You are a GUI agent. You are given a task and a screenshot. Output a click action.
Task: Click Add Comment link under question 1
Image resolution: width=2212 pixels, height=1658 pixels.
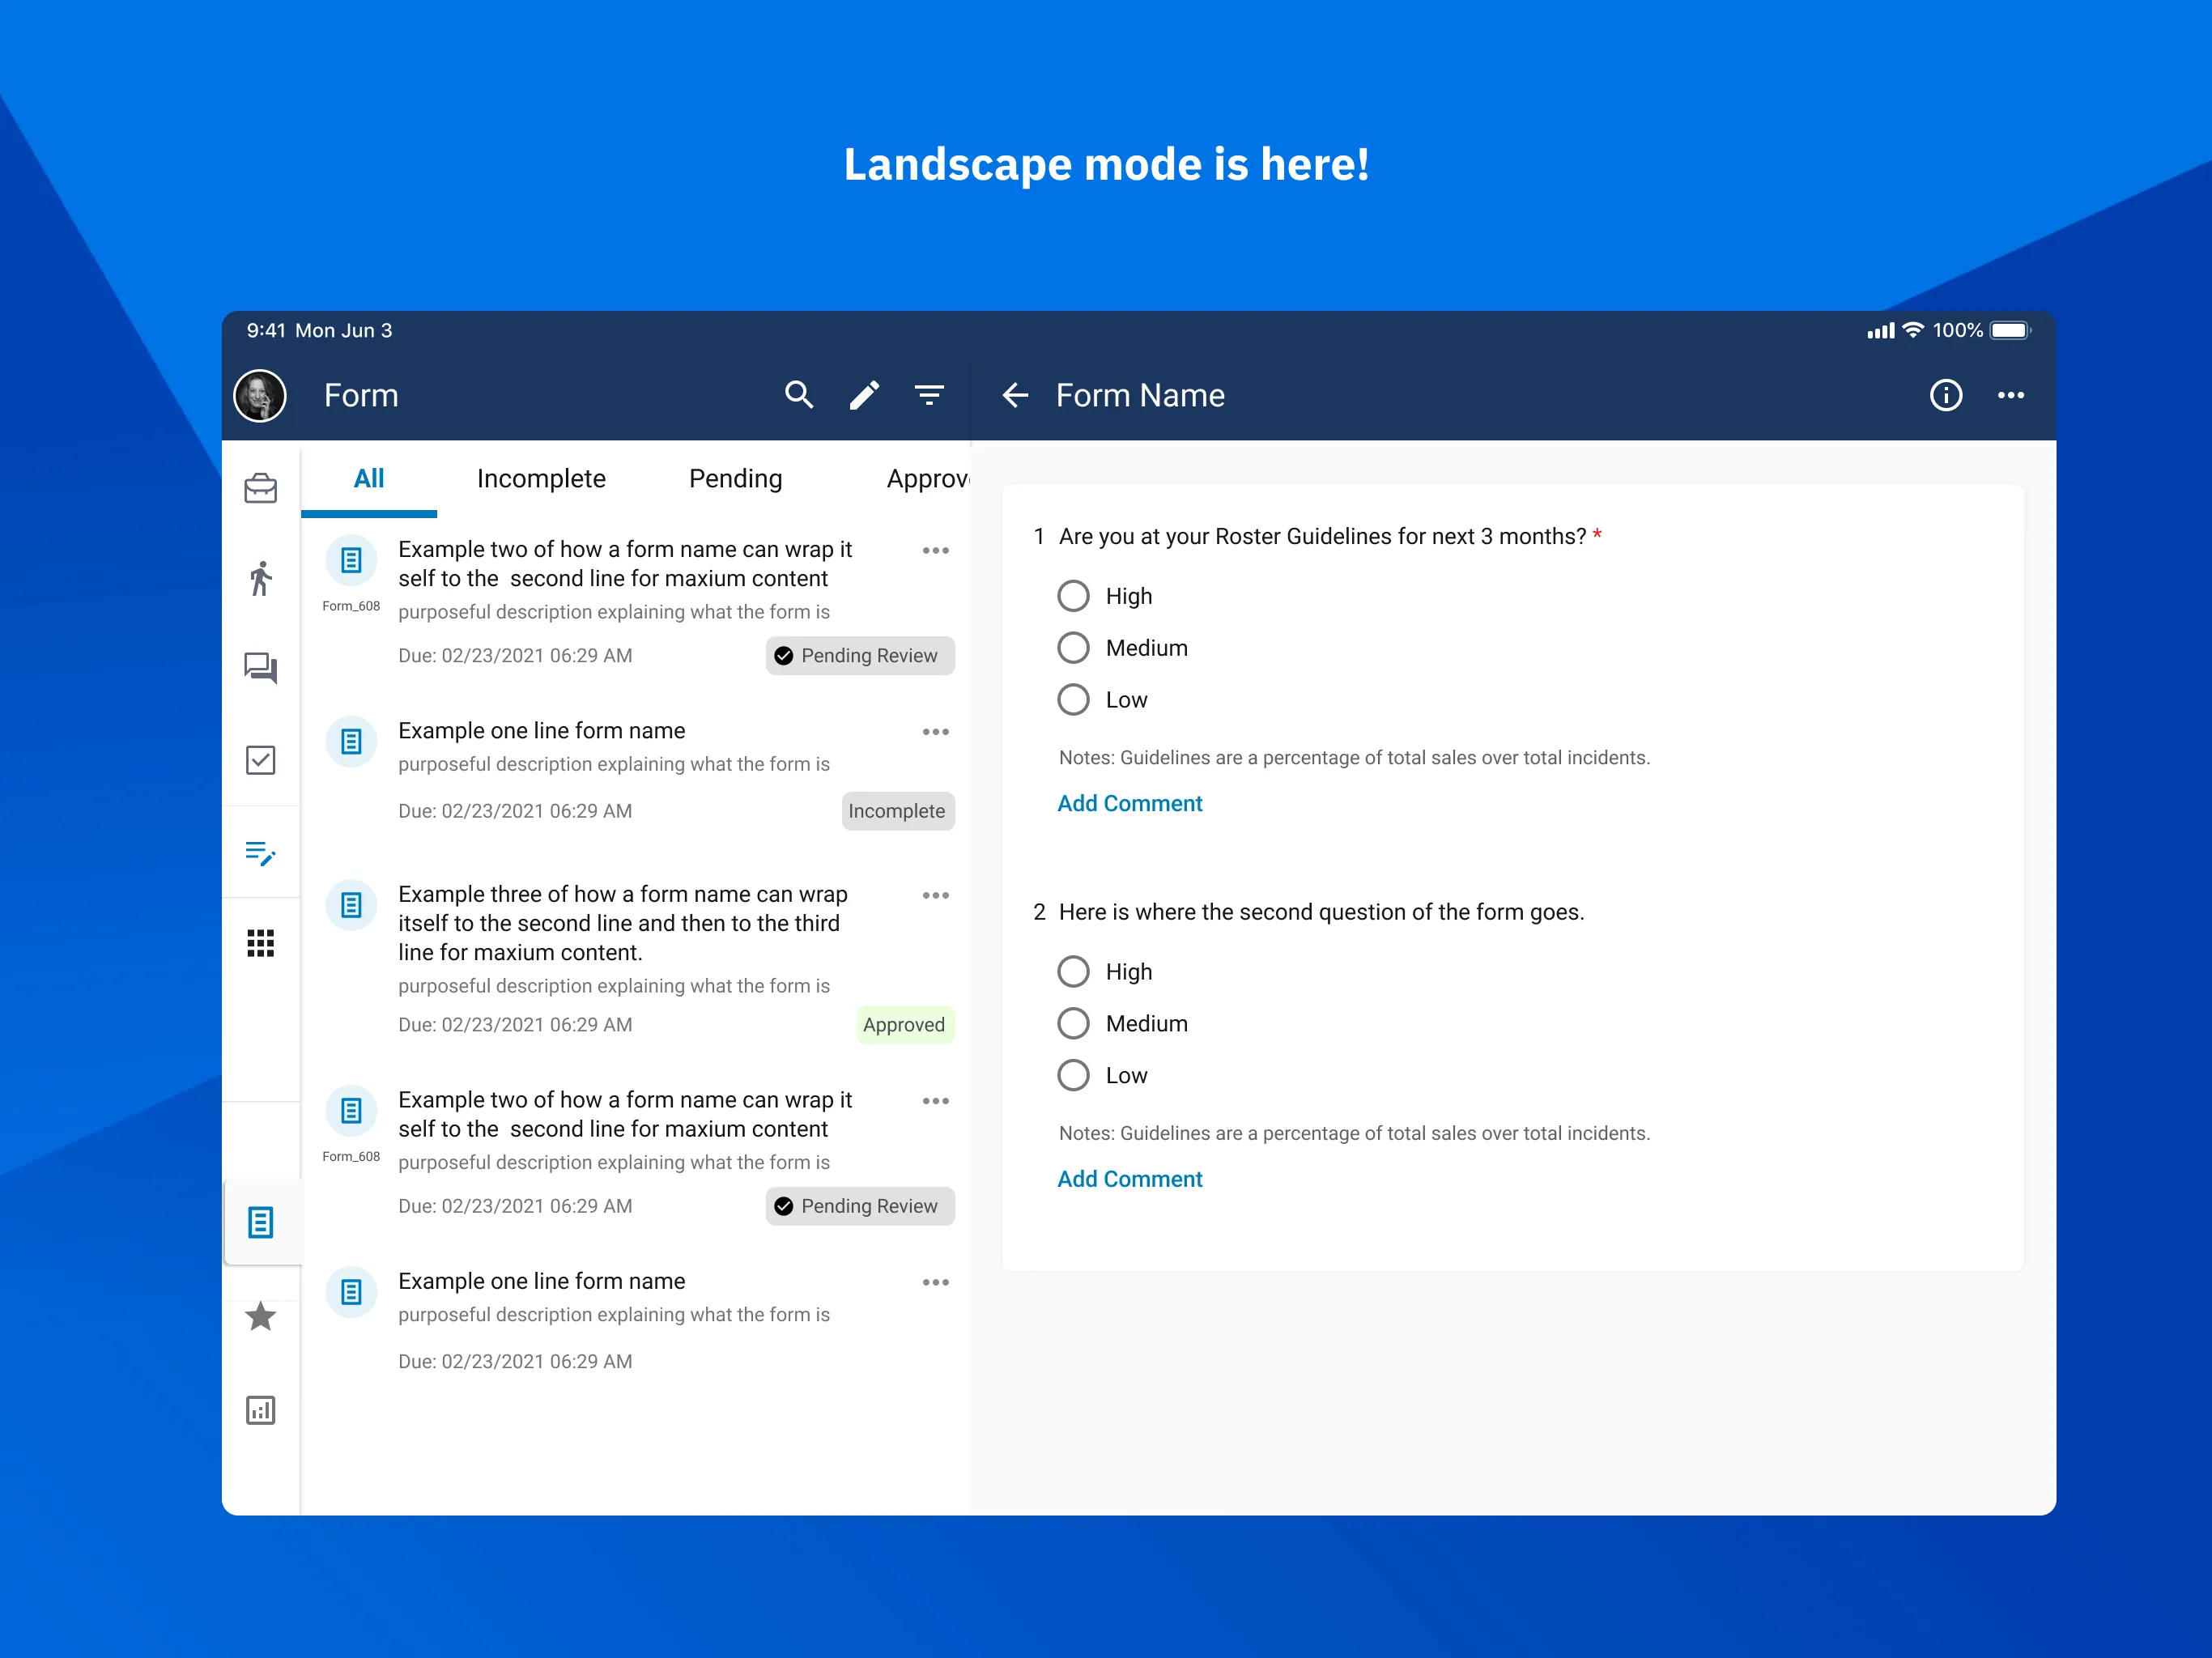pyautogui.click(x=1129, y=803)
